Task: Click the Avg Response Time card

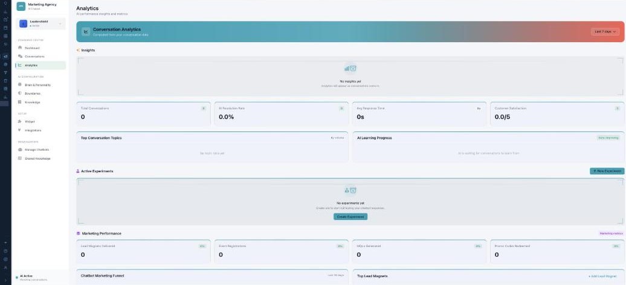Action: [x=419, y=114]
